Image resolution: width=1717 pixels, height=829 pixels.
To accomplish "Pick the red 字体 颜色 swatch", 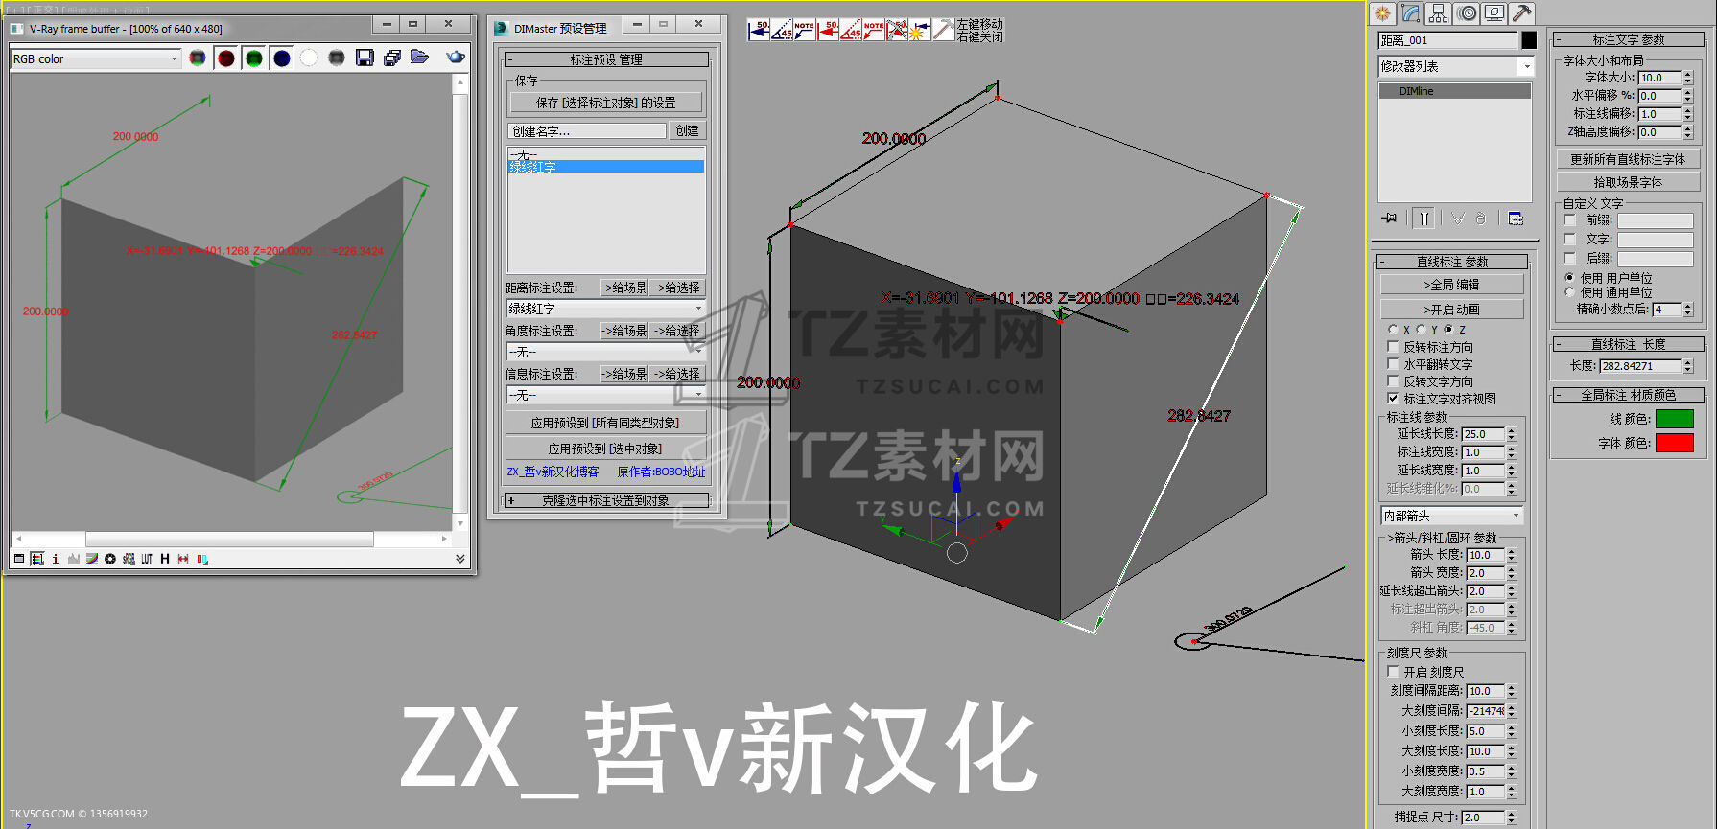I will 1675,443.
